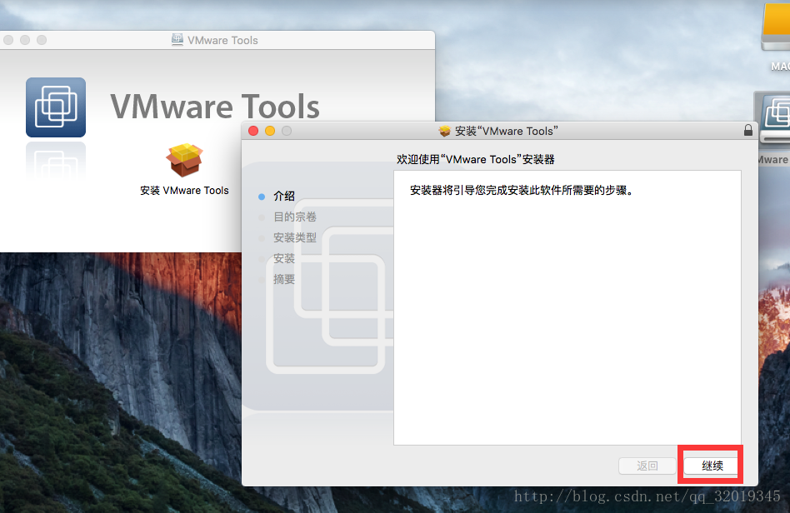Close the installer window with red button
The width and height of the screenshot is (790, 513).
coord(253,131)
